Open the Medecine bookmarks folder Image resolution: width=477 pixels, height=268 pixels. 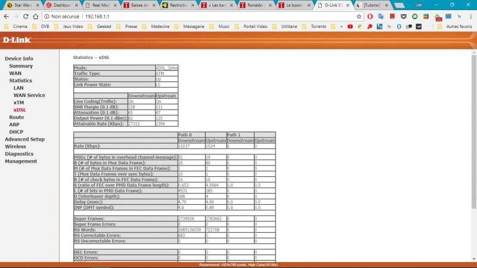tap(156, 26)
